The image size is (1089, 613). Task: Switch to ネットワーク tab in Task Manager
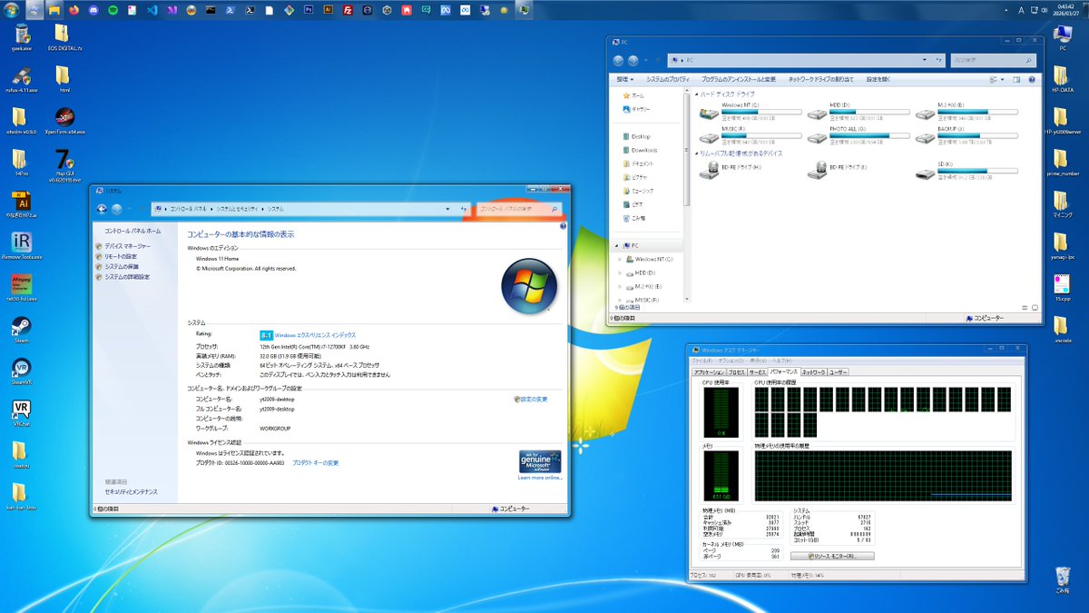[813, 372]
